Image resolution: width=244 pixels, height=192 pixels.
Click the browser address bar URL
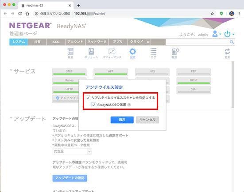coord(89,14)
